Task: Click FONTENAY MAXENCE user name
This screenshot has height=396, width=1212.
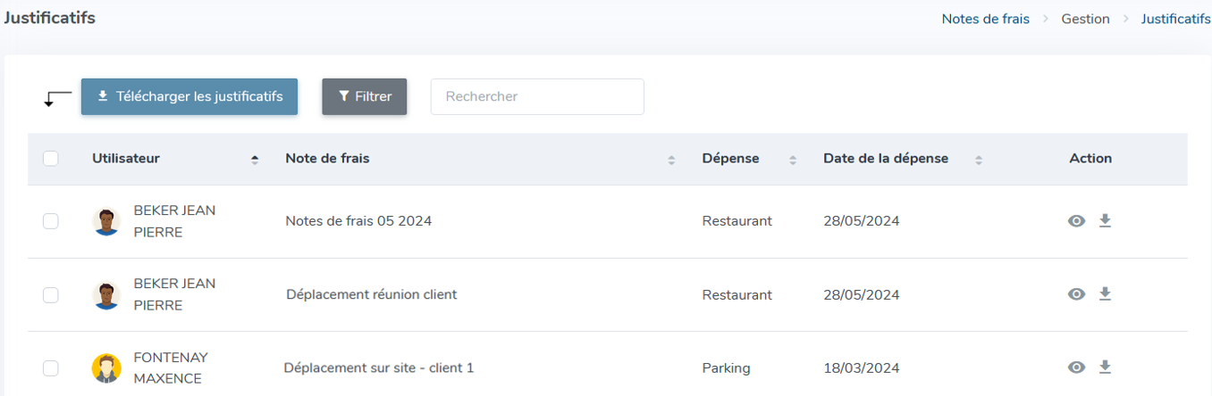Action: click(x=171, y=367)
